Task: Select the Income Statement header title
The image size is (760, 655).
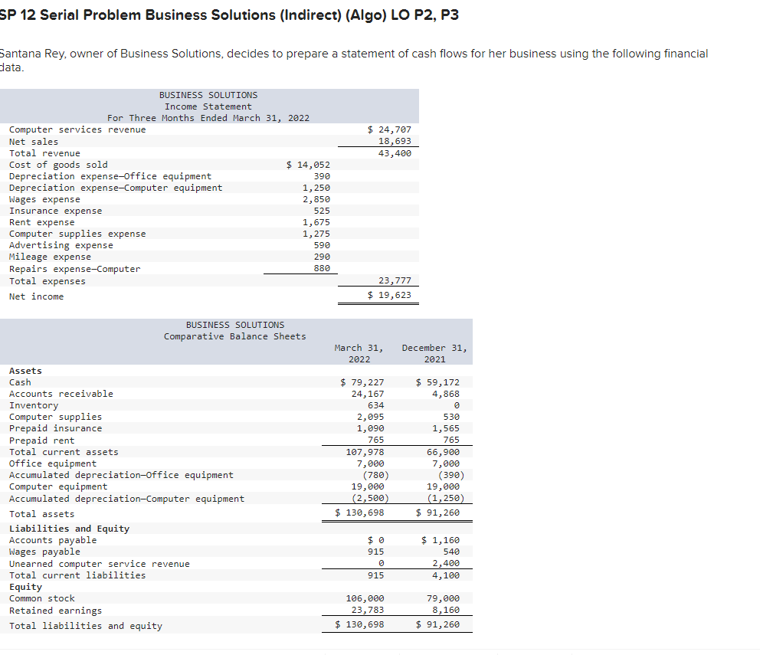Action: tap(208, 106)
